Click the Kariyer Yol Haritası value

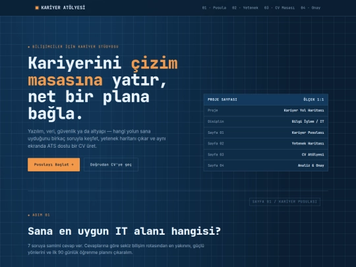coord(304,110)
